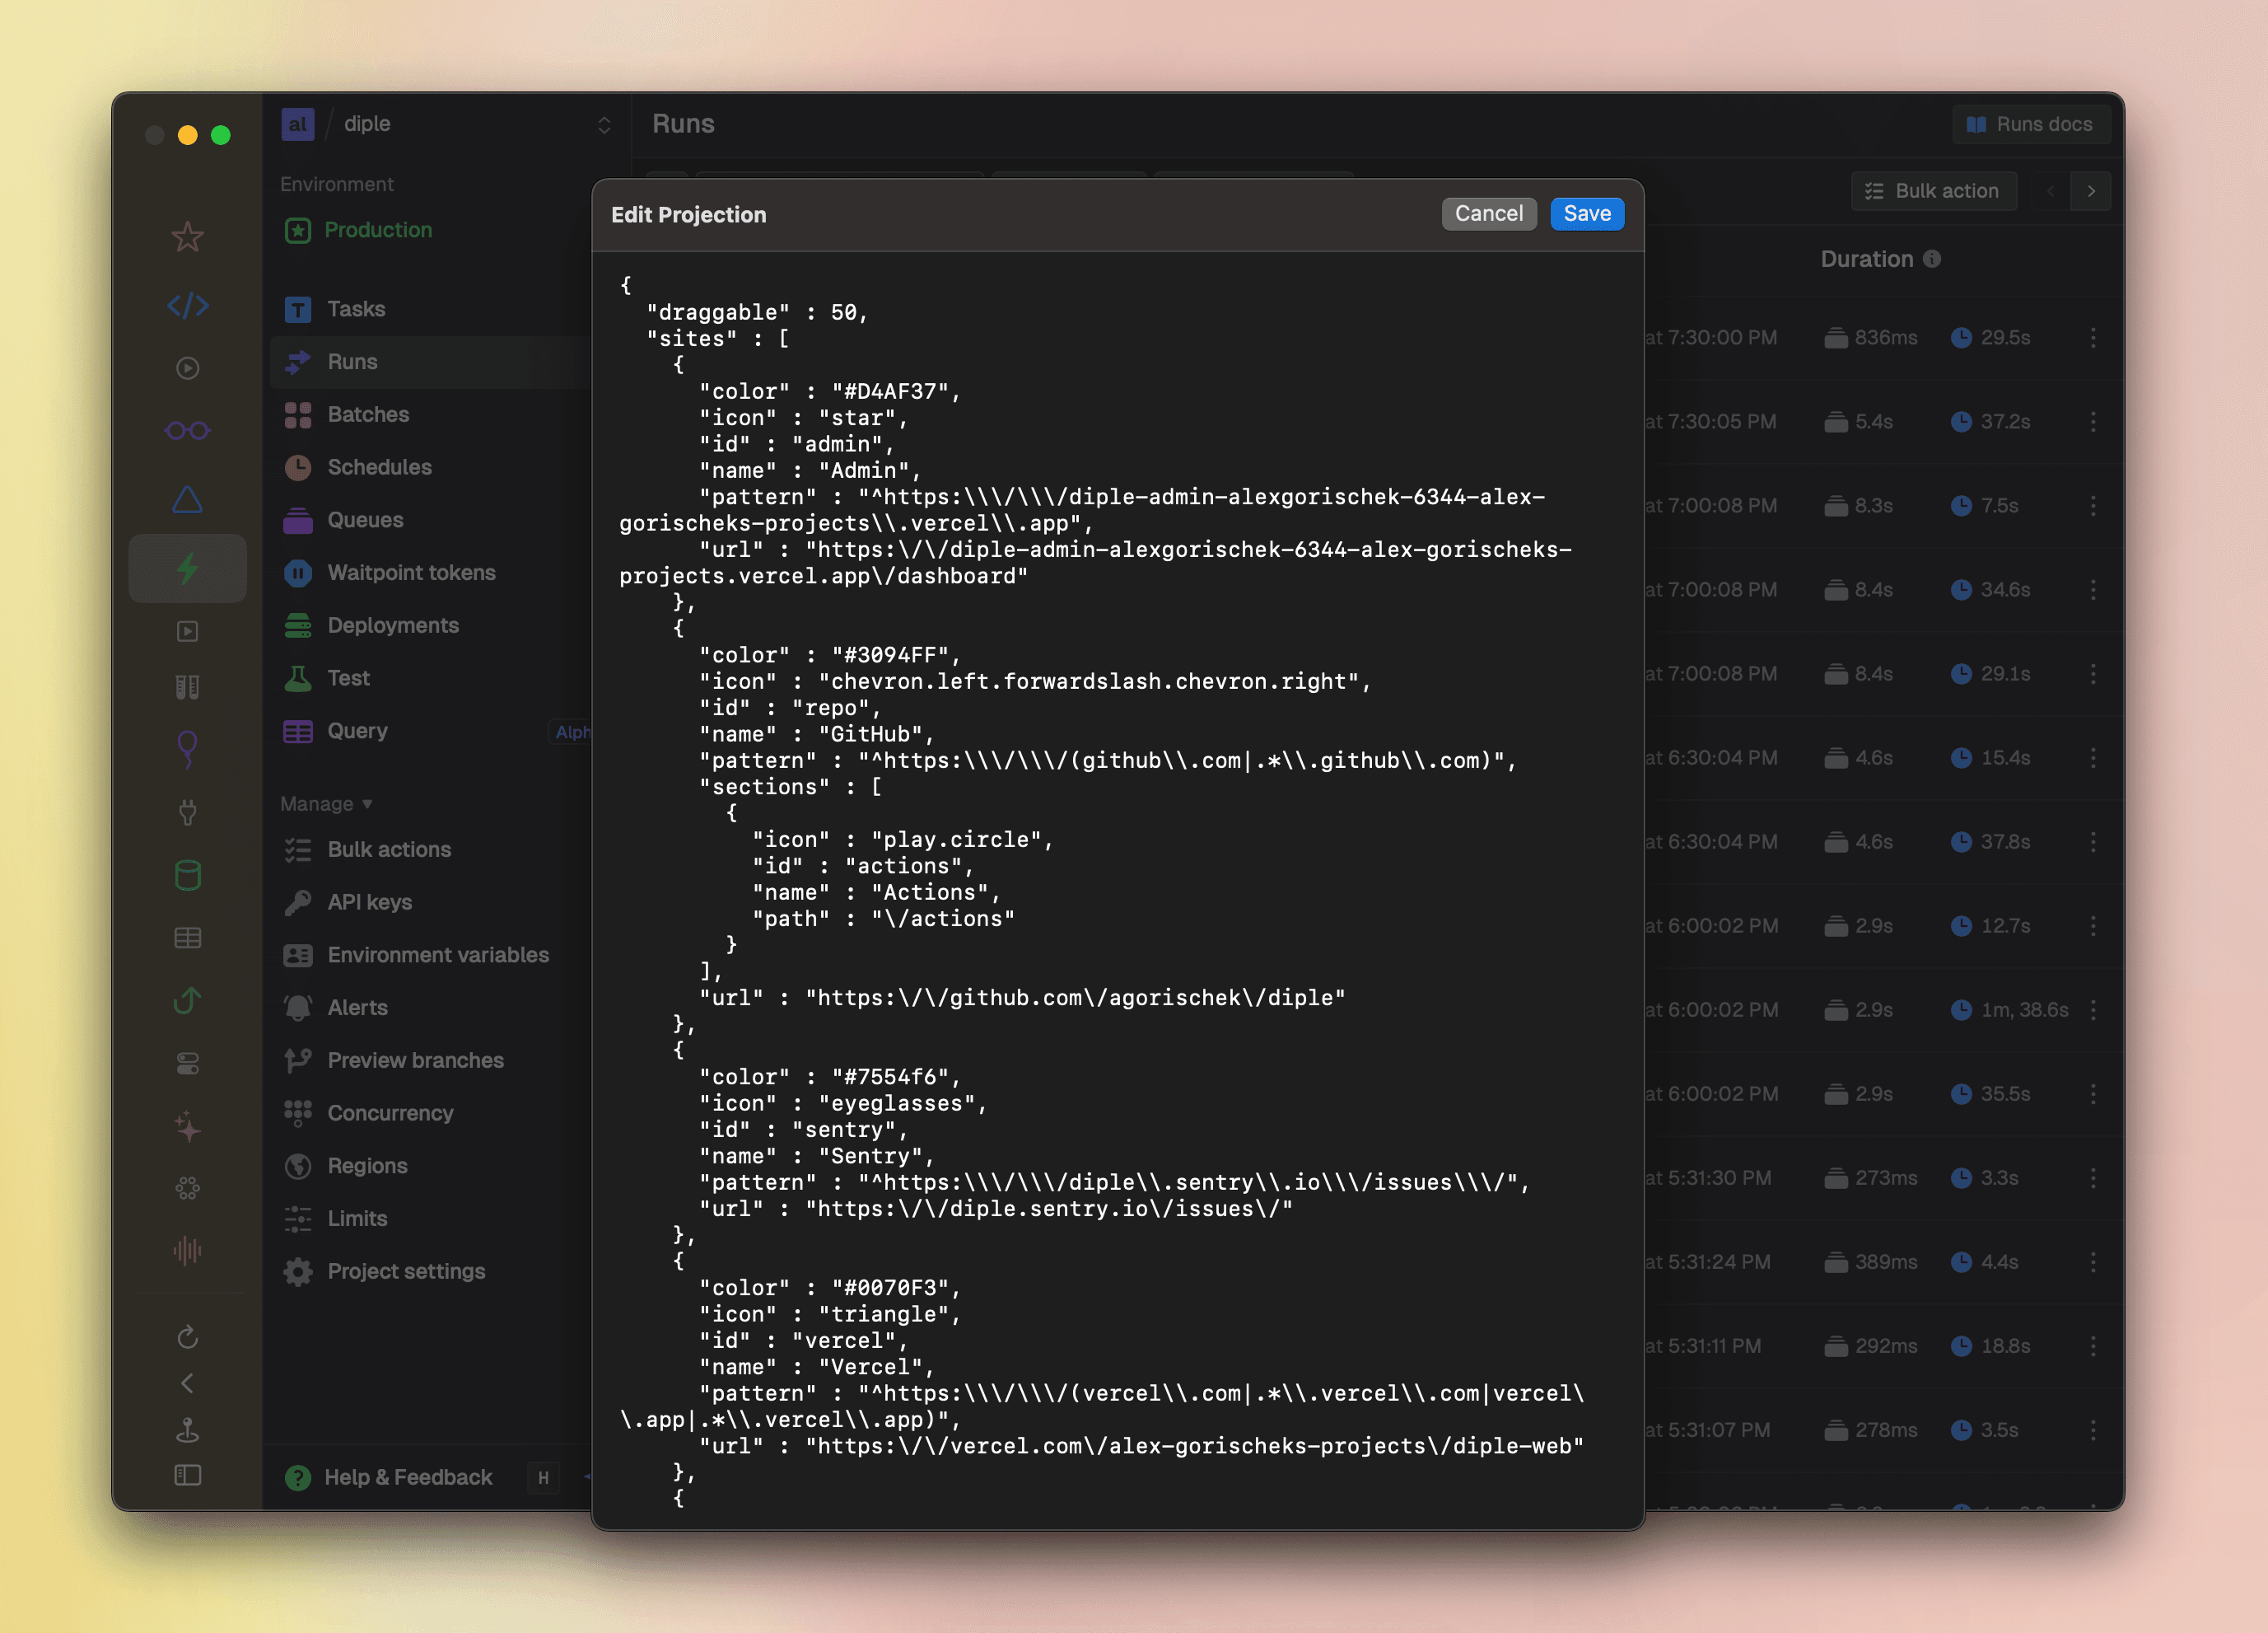Image resolution: width=2268 pixels, height=1633 pixels.
Task: Toggle the sidebar panel icon at bottom left
Action: pos(188,1475)
